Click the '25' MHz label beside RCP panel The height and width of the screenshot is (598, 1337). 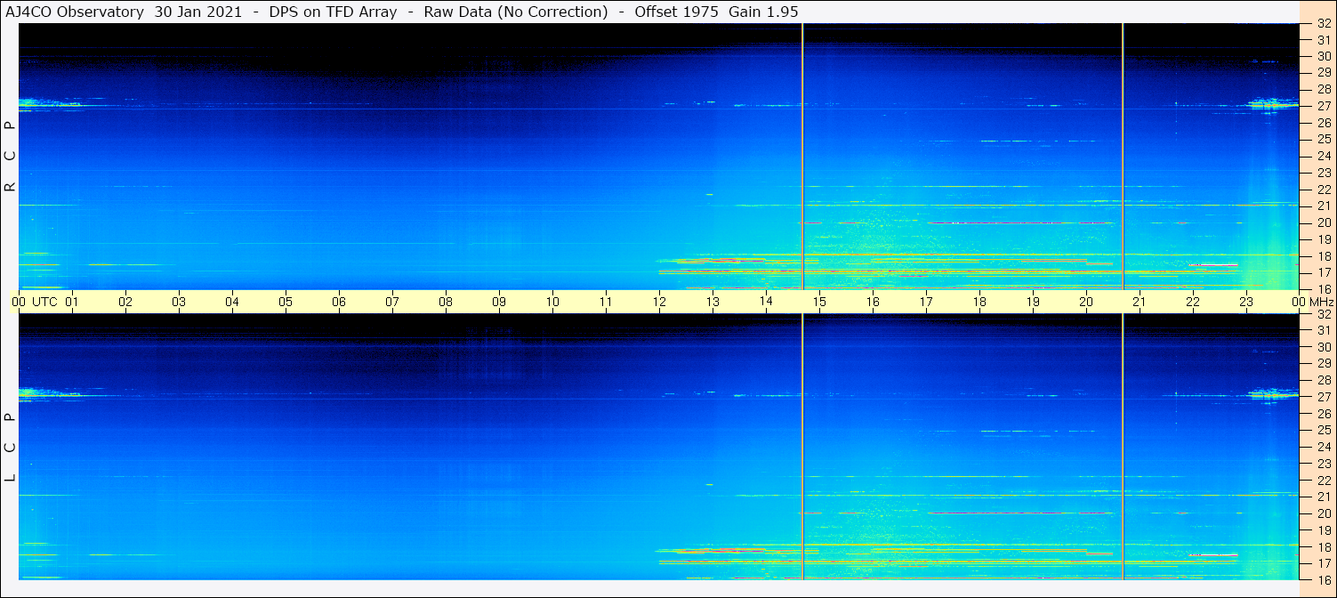pyautogui.click(x=1324, y=140)
